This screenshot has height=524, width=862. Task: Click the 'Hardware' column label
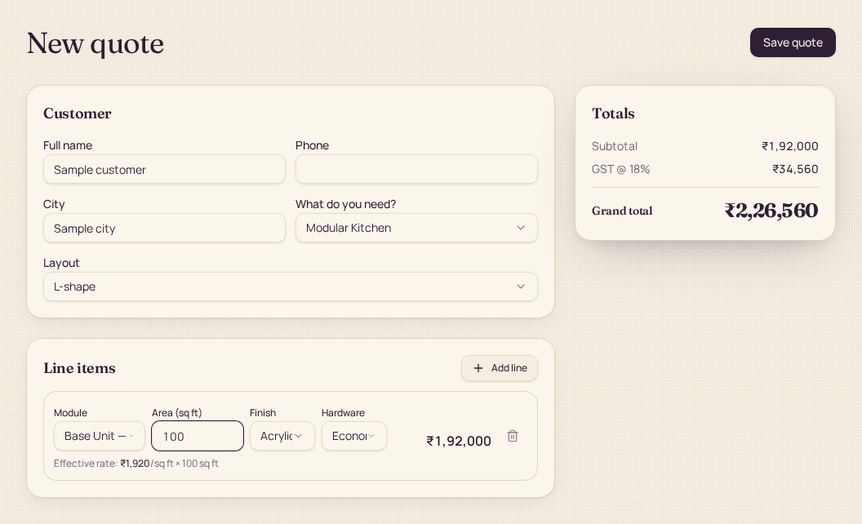[343, 413]
